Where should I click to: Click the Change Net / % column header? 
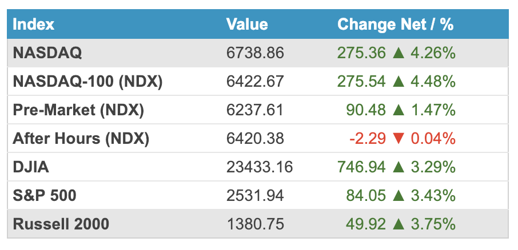395,25
